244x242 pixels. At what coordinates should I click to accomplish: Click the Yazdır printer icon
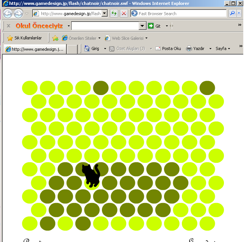point(189,48)
